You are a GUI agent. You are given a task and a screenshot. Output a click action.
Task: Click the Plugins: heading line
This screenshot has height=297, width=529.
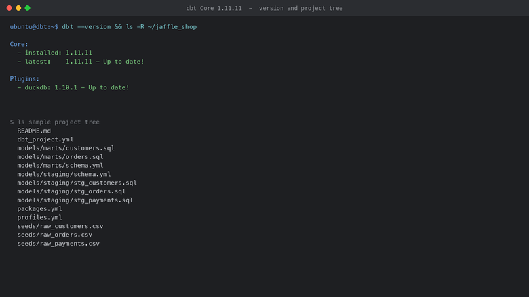point(24,78)
